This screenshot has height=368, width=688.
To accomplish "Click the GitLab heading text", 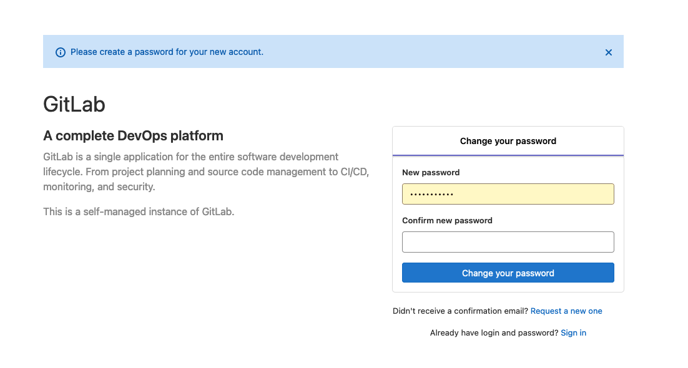I will coord(74,104).
